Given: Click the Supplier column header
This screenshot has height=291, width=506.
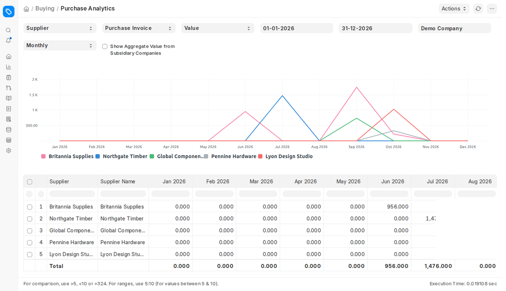Looking at the screenshot, I should click(72, 182).
